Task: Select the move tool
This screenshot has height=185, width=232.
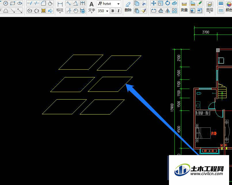Action: pos(154,3)
